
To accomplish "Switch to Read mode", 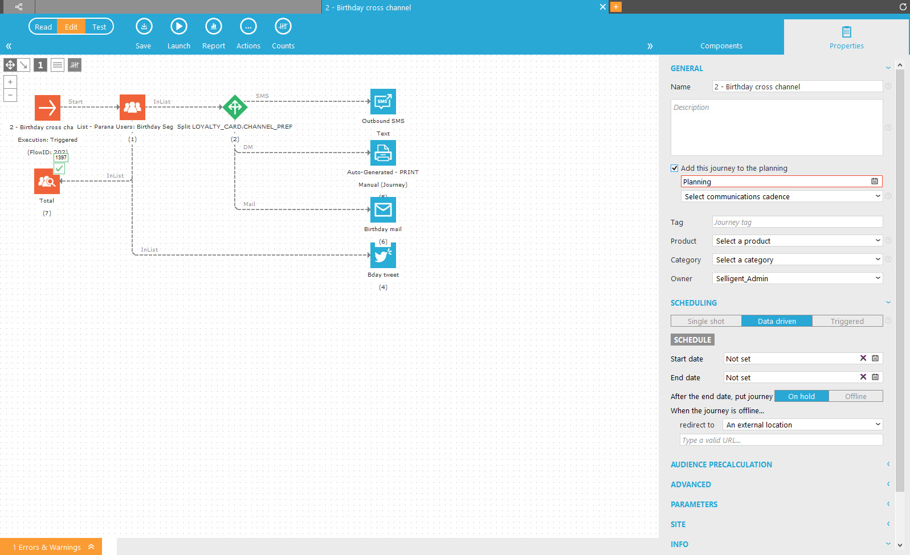I will click(x=43, y=27).
